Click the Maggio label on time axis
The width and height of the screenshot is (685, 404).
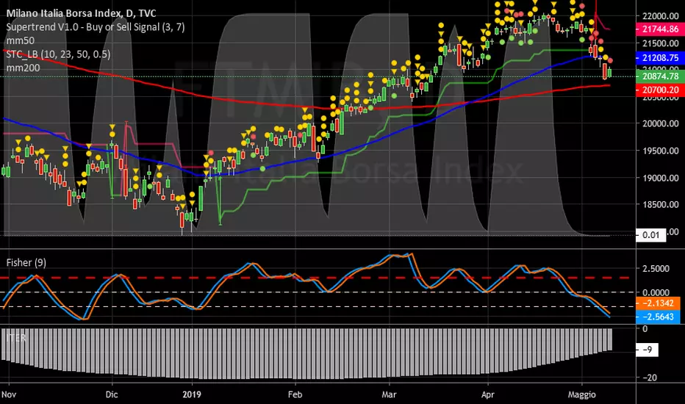click(582, 395)
